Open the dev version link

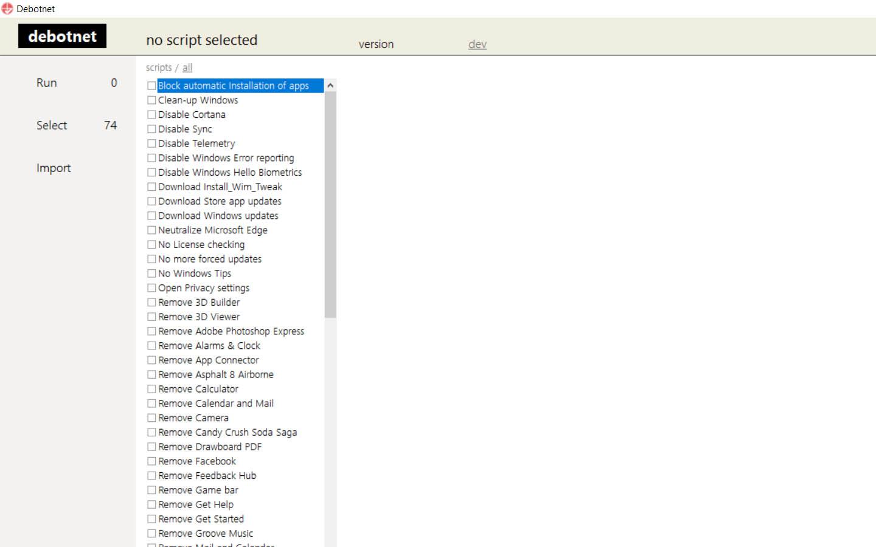478,44
